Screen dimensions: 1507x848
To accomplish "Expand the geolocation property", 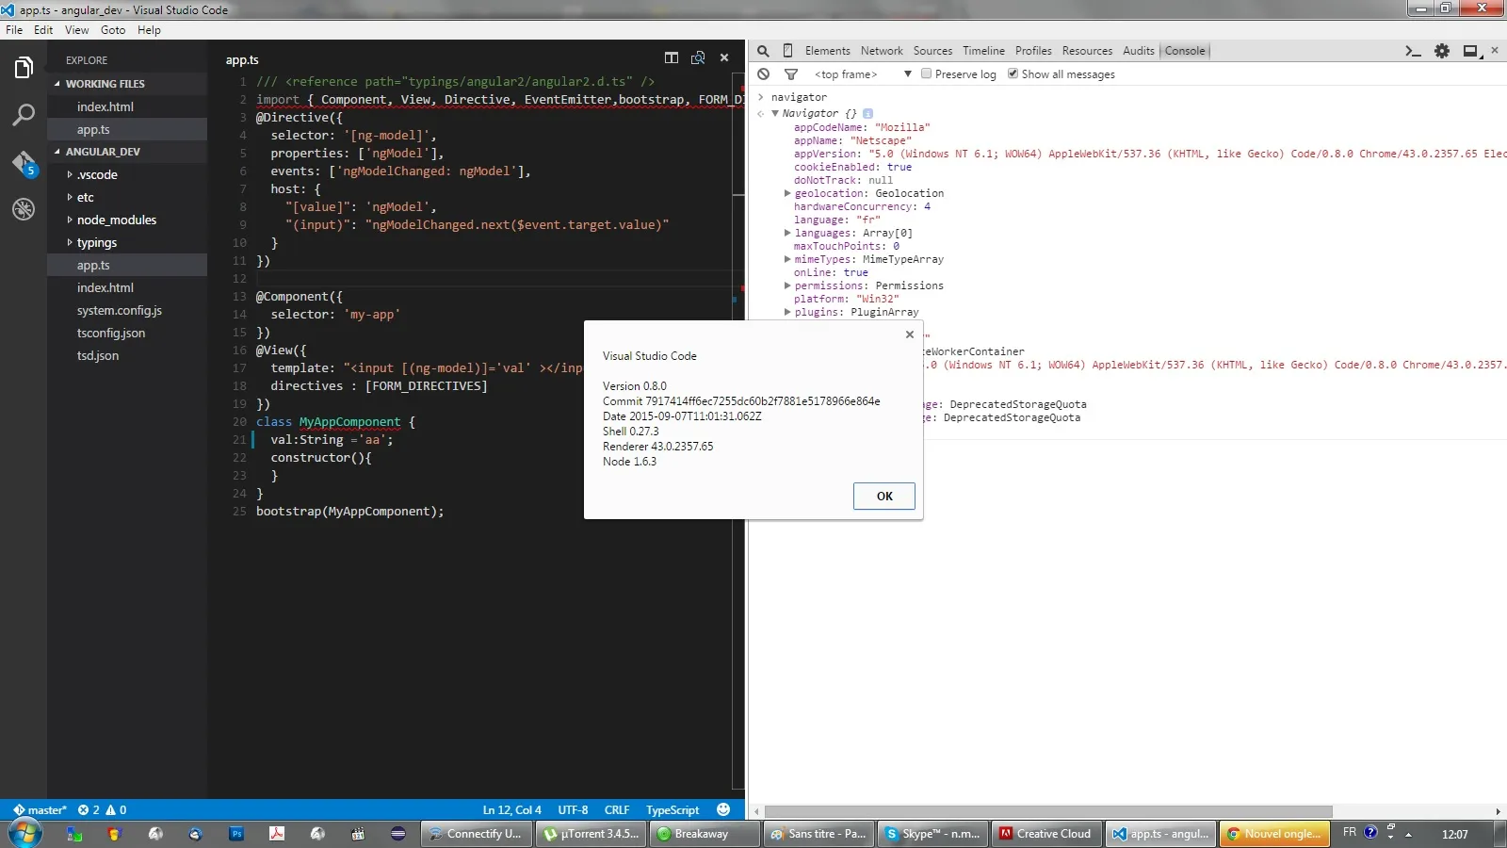I will point(787,193).
